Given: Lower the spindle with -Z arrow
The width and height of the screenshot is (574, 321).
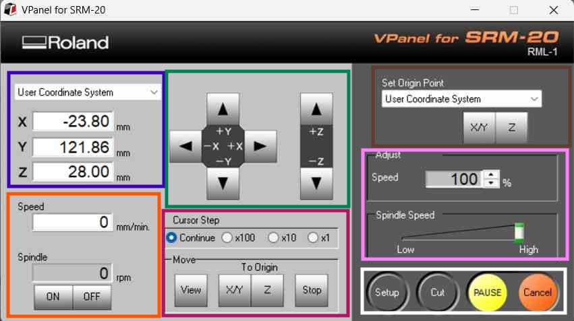Looking at the screenshot, I should click(316, 183).
